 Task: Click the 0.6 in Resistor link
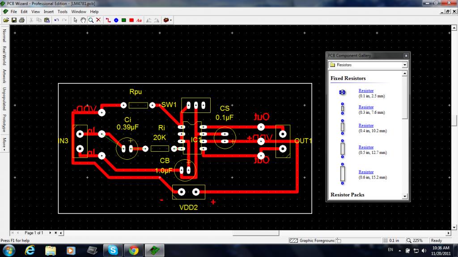(366, 172)
